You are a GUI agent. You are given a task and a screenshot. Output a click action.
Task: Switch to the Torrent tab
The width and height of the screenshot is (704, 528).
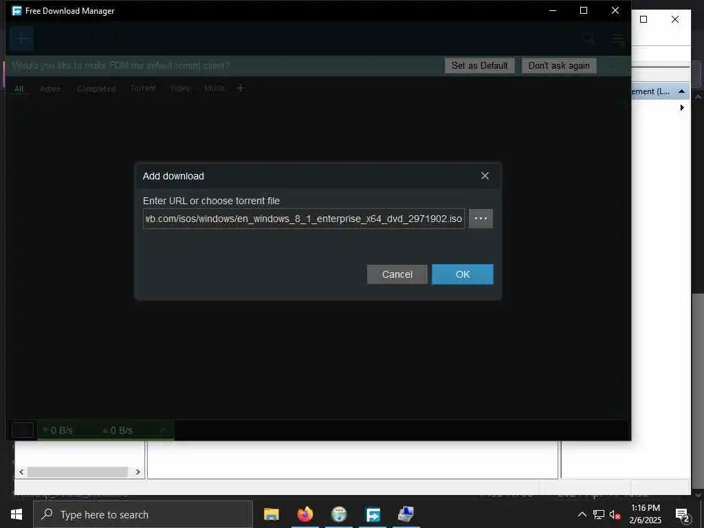143,88
